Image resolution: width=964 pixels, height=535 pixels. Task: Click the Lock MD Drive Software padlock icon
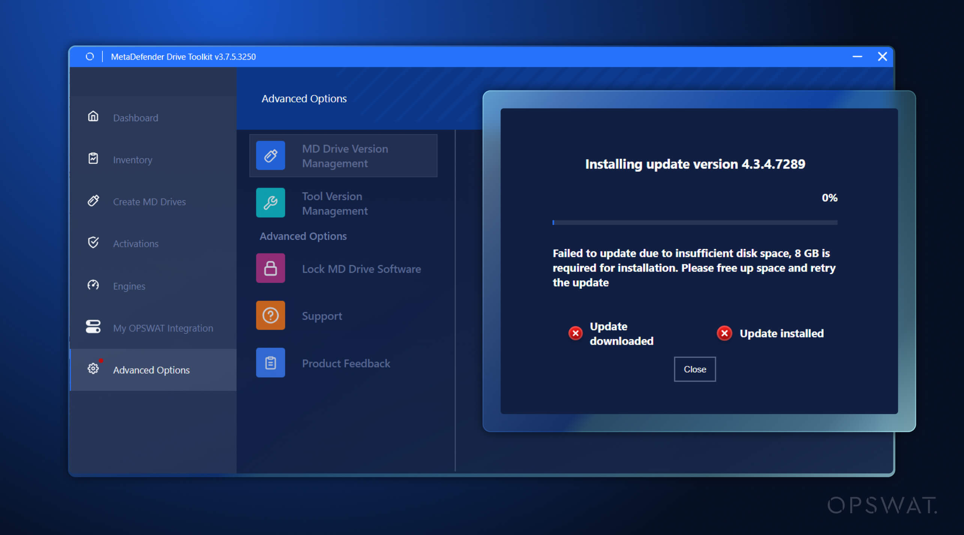[x=270, y=268]
